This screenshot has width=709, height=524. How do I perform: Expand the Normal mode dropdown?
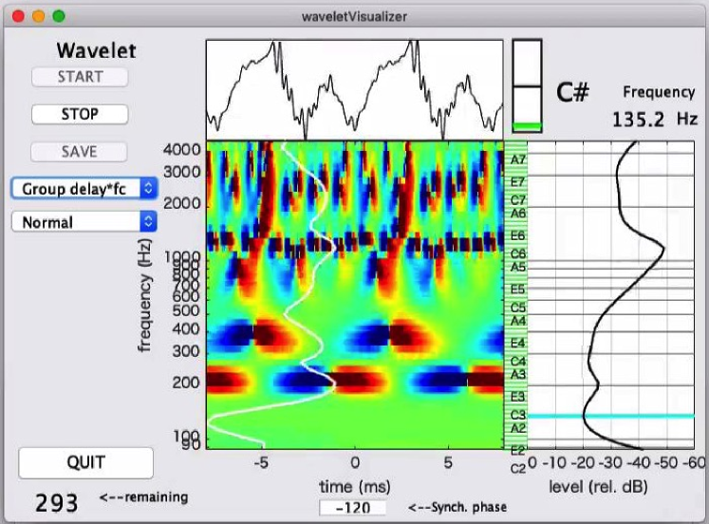coord(84,221)
